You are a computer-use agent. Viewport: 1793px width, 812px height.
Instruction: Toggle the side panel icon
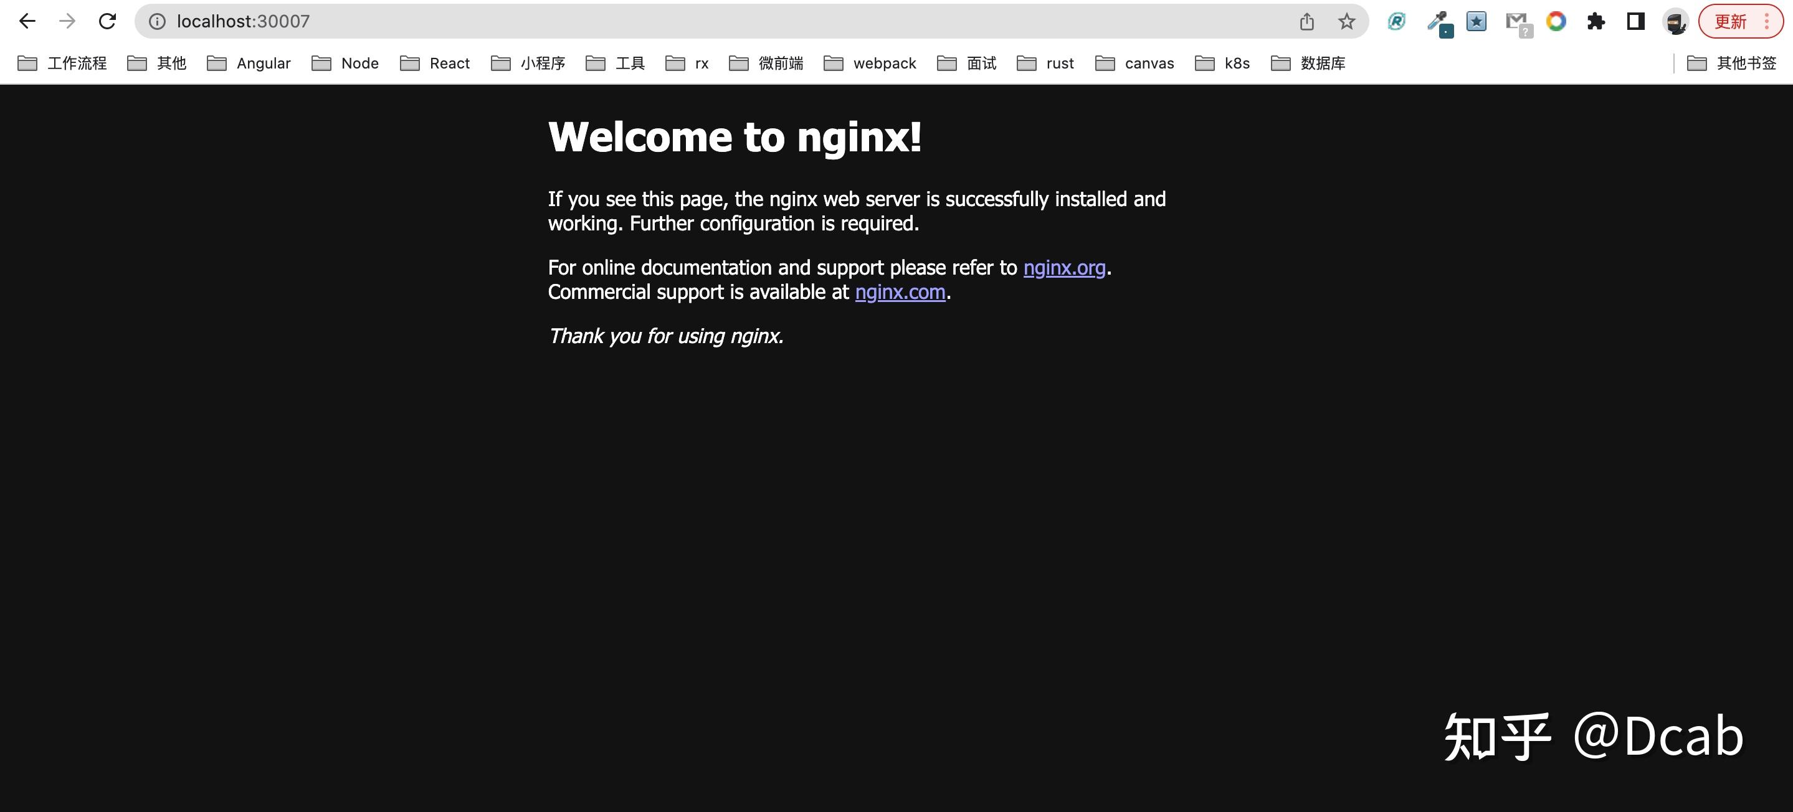pyautogui.click(x=1635, y=22)
